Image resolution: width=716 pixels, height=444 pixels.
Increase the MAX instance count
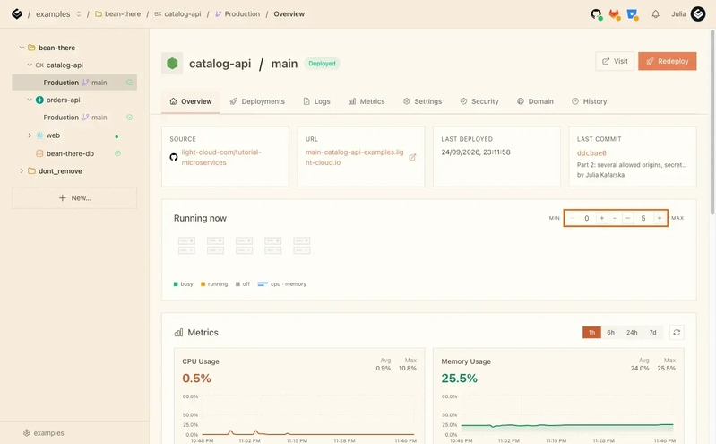click(x=660, y=218)
